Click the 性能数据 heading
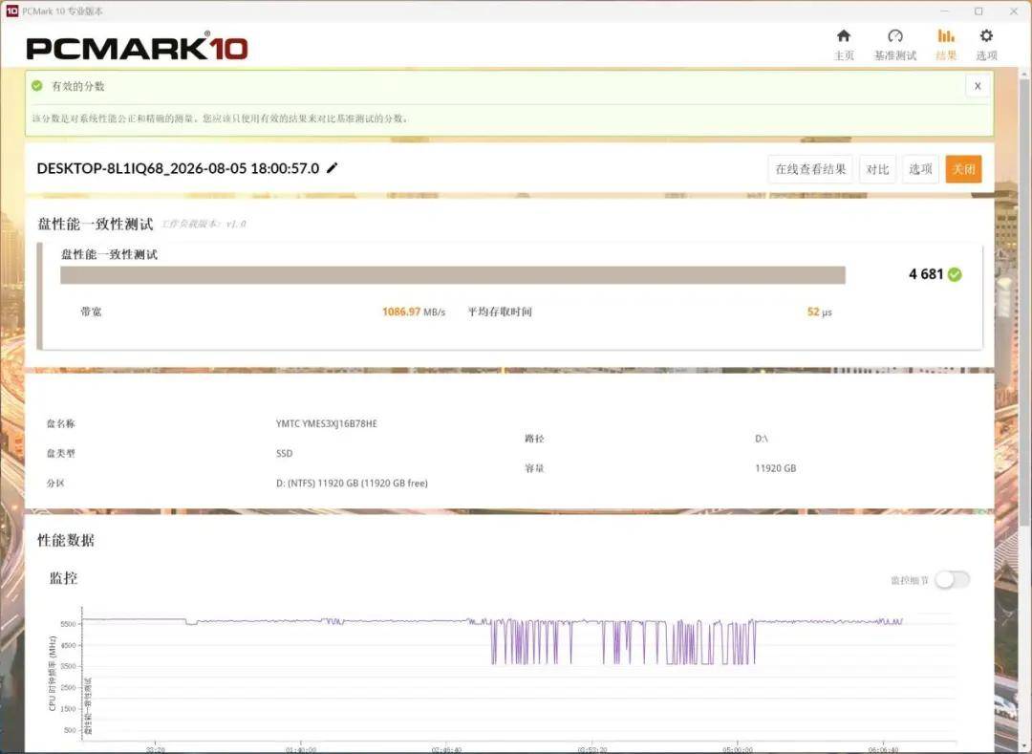The height and width of the screenshot is (754, 1032). 66,541
